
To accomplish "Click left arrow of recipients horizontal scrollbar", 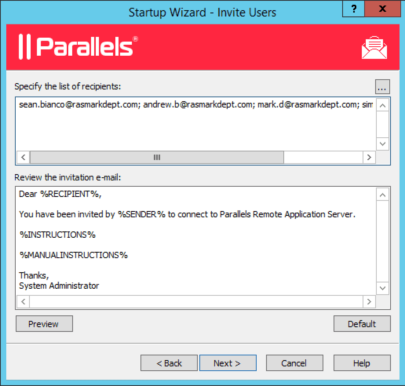I will (x=23, y=157).
